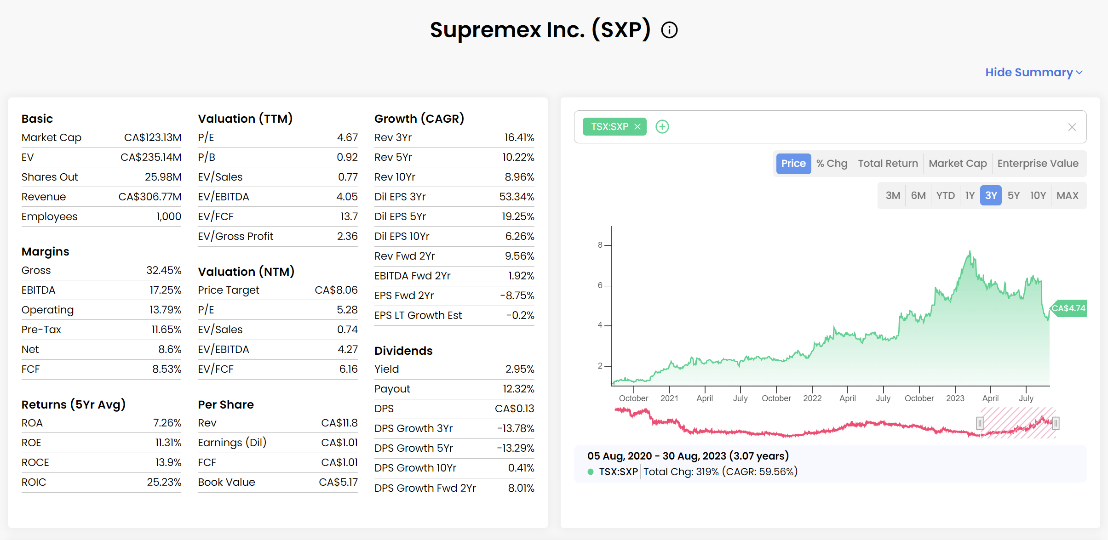Click the Total Chg: 319% summary text

click(720, 472)
